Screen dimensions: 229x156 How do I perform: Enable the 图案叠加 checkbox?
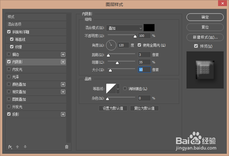tap(9, 99)
